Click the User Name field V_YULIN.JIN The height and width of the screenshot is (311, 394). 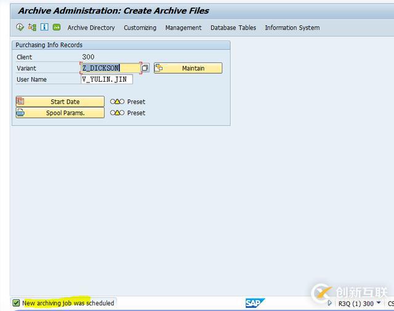coord(107,79)
